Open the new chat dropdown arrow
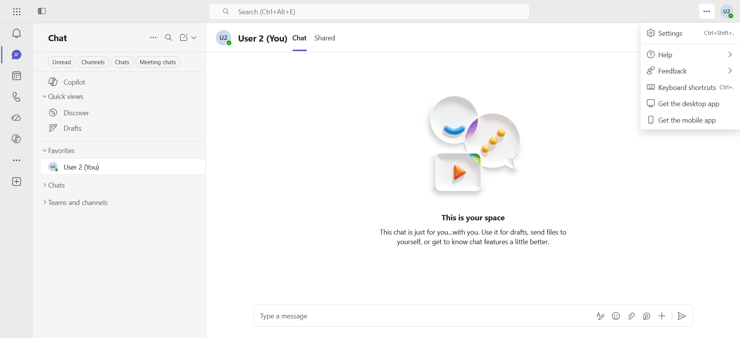Viewport: 740px width, 338px height. 194,38
